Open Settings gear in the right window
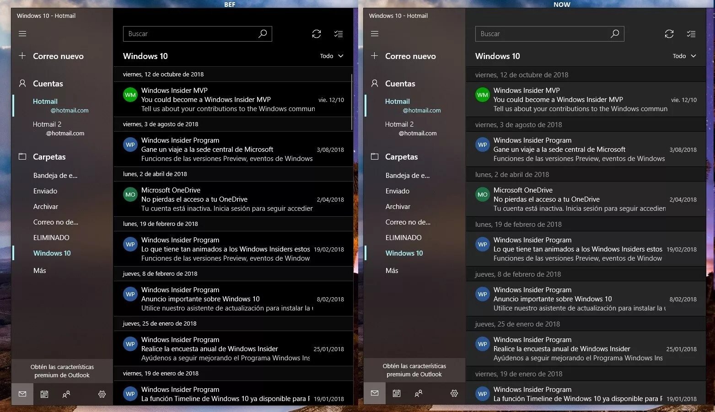The image size is (715, 412). click(x=454, y=393)
